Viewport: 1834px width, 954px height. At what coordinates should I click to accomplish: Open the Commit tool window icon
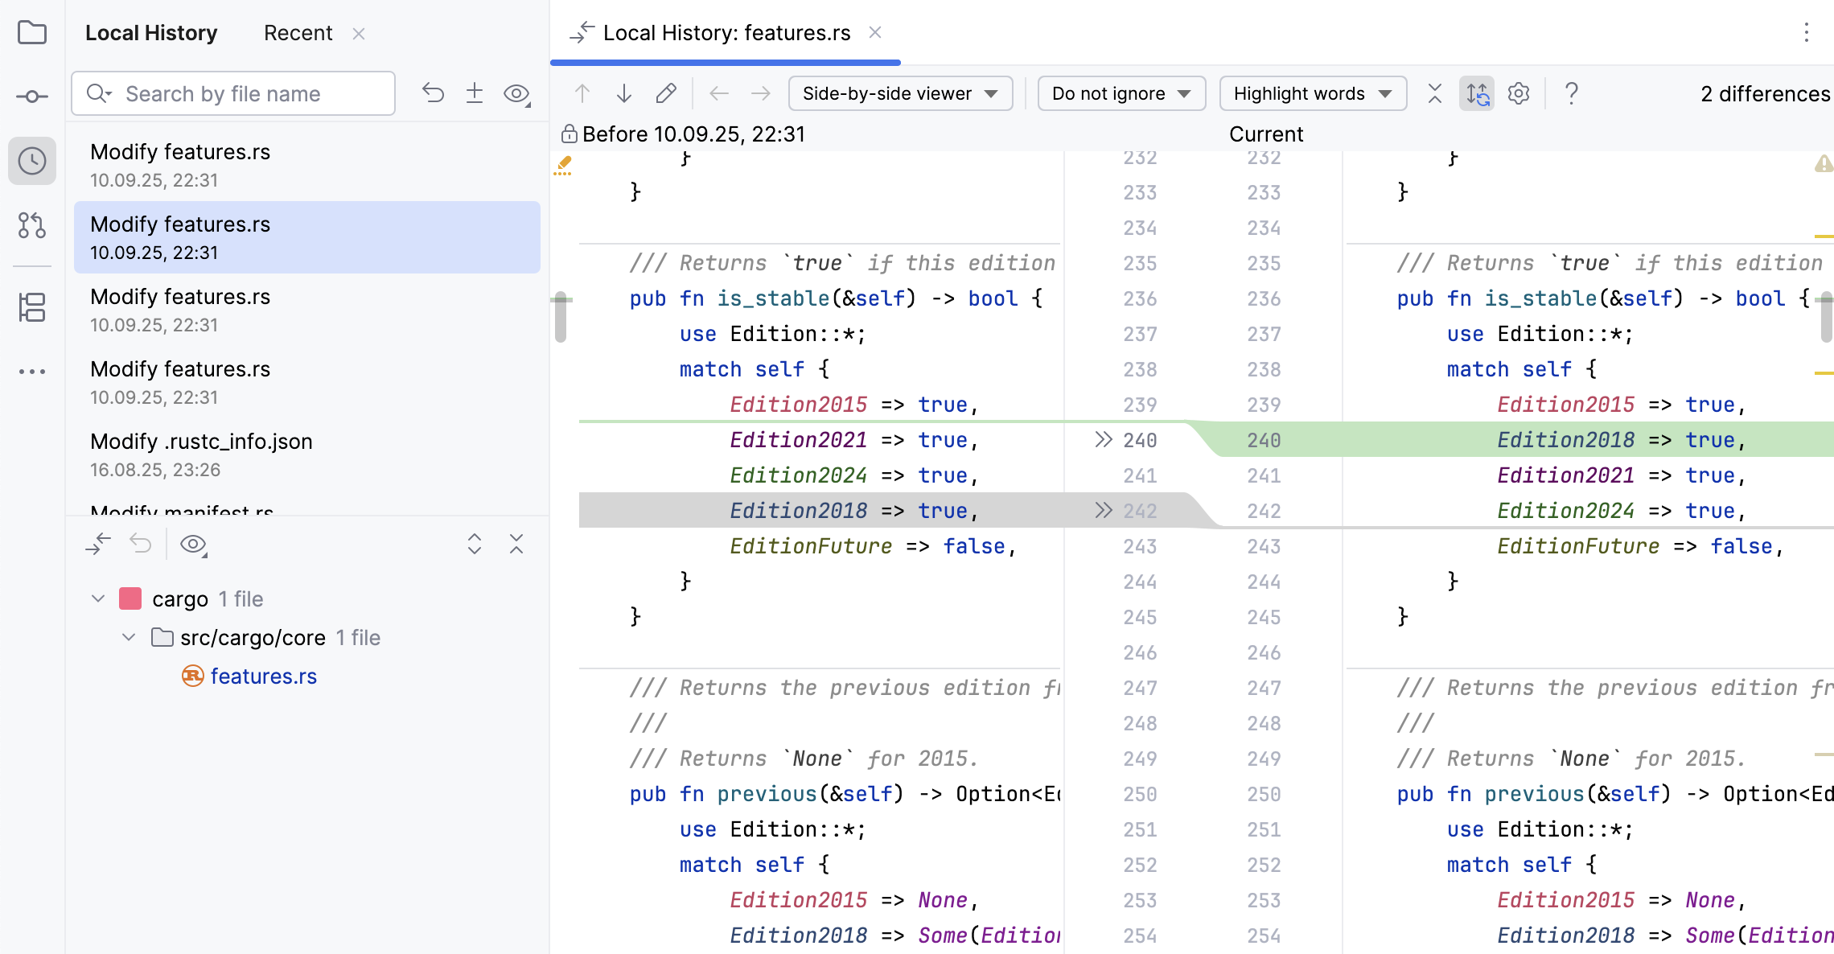point(32,97)
